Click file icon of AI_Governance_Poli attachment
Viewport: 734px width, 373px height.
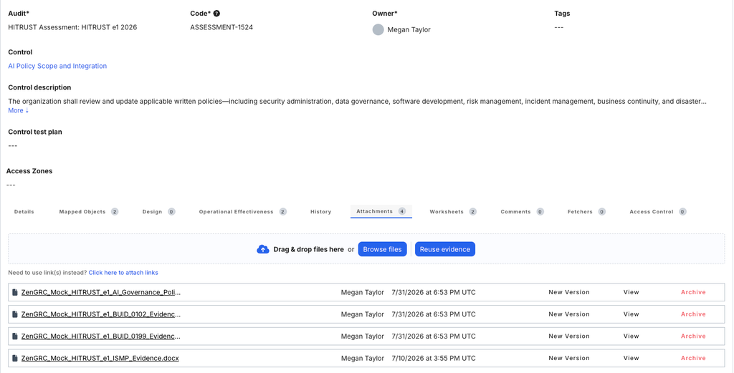point(16,293)
